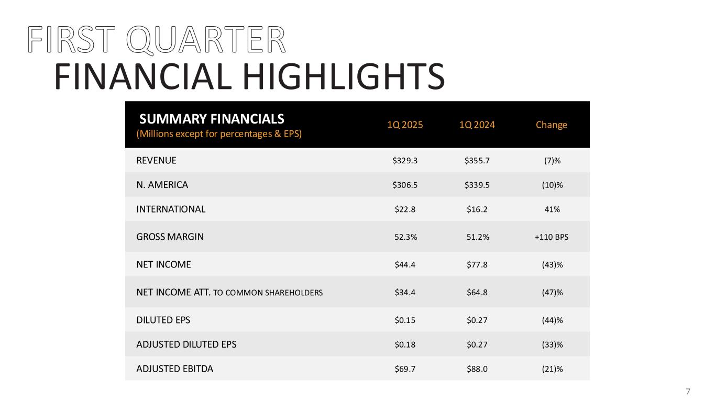Image resolution: width=715 pixels, height=402 pixels.
Task: Click the N. AMERICA row label
Action: 162,185
